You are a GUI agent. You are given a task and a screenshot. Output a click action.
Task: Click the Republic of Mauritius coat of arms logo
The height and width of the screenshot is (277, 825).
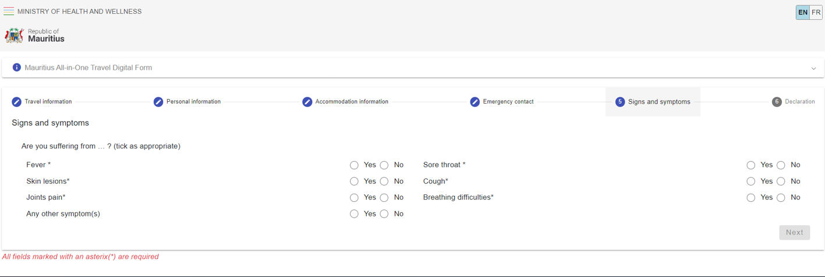point(14,35)
